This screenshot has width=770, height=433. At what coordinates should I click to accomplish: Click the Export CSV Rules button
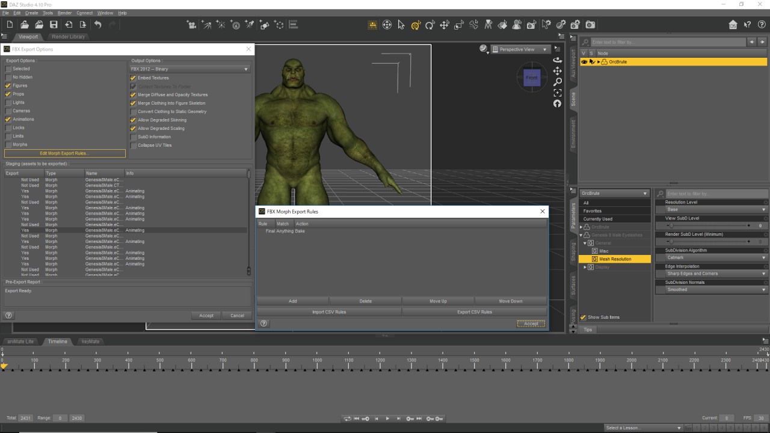click(x=475, y=312)
